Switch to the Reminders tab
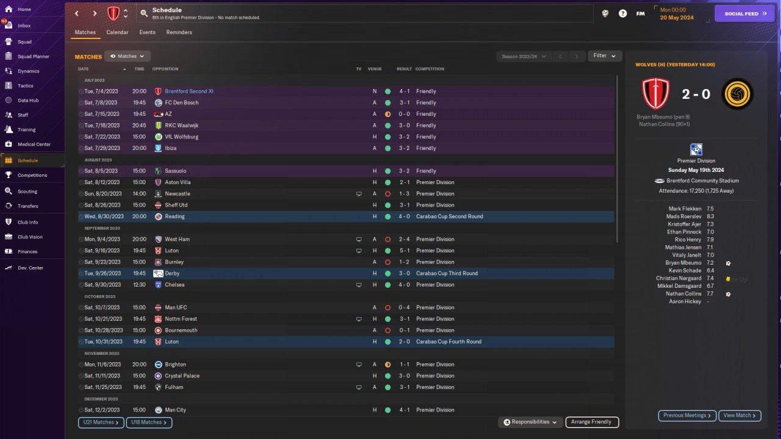 [x=179, y=32]
